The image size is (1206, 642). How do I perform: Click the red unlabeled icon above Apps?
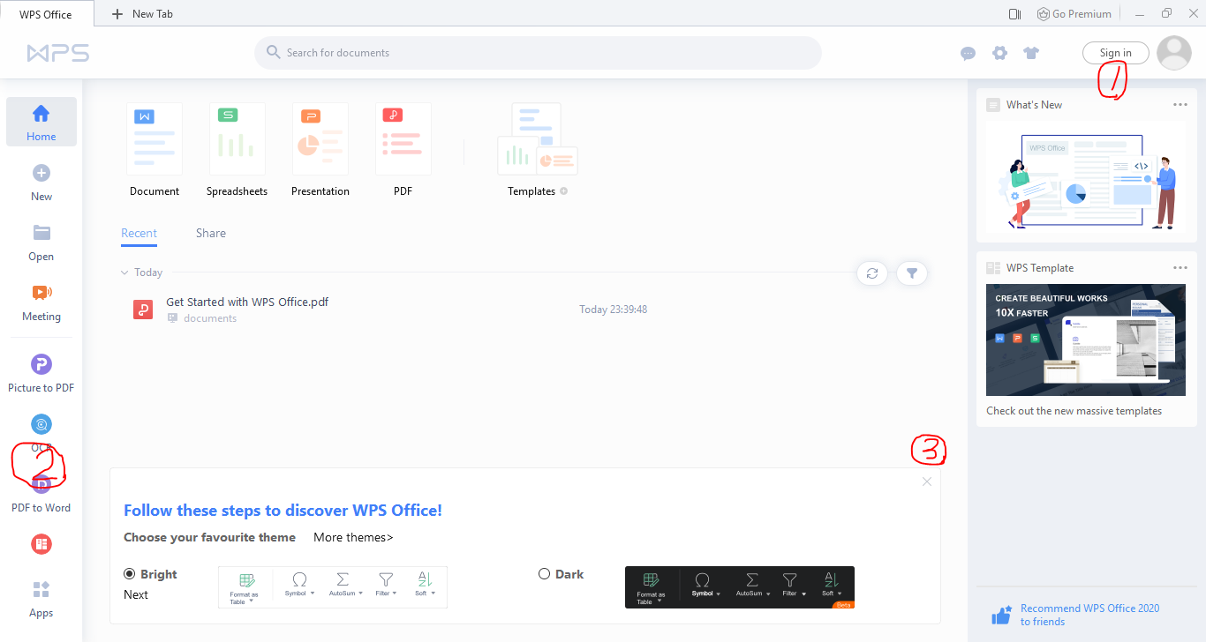point(41,544)
